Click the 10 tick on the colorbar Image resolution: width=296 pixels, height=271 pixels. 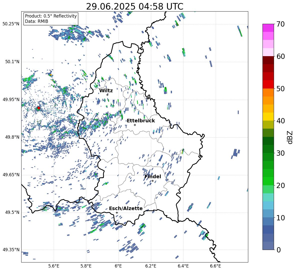pyautogui.click(x=280, y=218)
